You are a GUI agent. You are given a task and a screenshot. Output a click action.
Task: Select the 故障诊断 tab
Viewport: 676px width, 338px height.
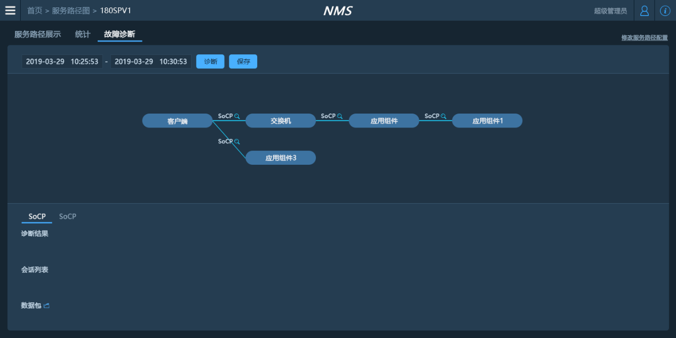(120, 35)
